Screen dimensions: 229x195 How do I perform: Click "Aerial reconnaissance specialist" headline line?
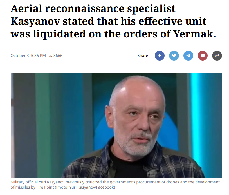93,9
